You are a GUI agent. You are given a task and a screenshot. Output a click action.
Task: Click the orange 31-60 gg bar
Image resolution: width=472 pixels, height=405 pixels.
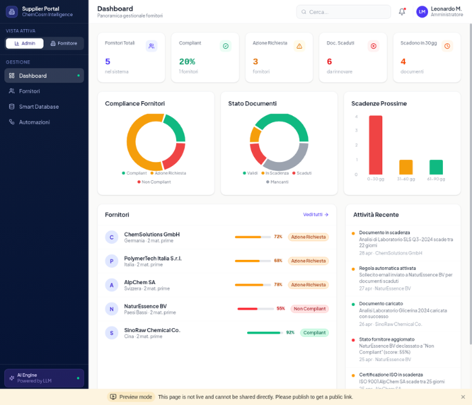406,167
